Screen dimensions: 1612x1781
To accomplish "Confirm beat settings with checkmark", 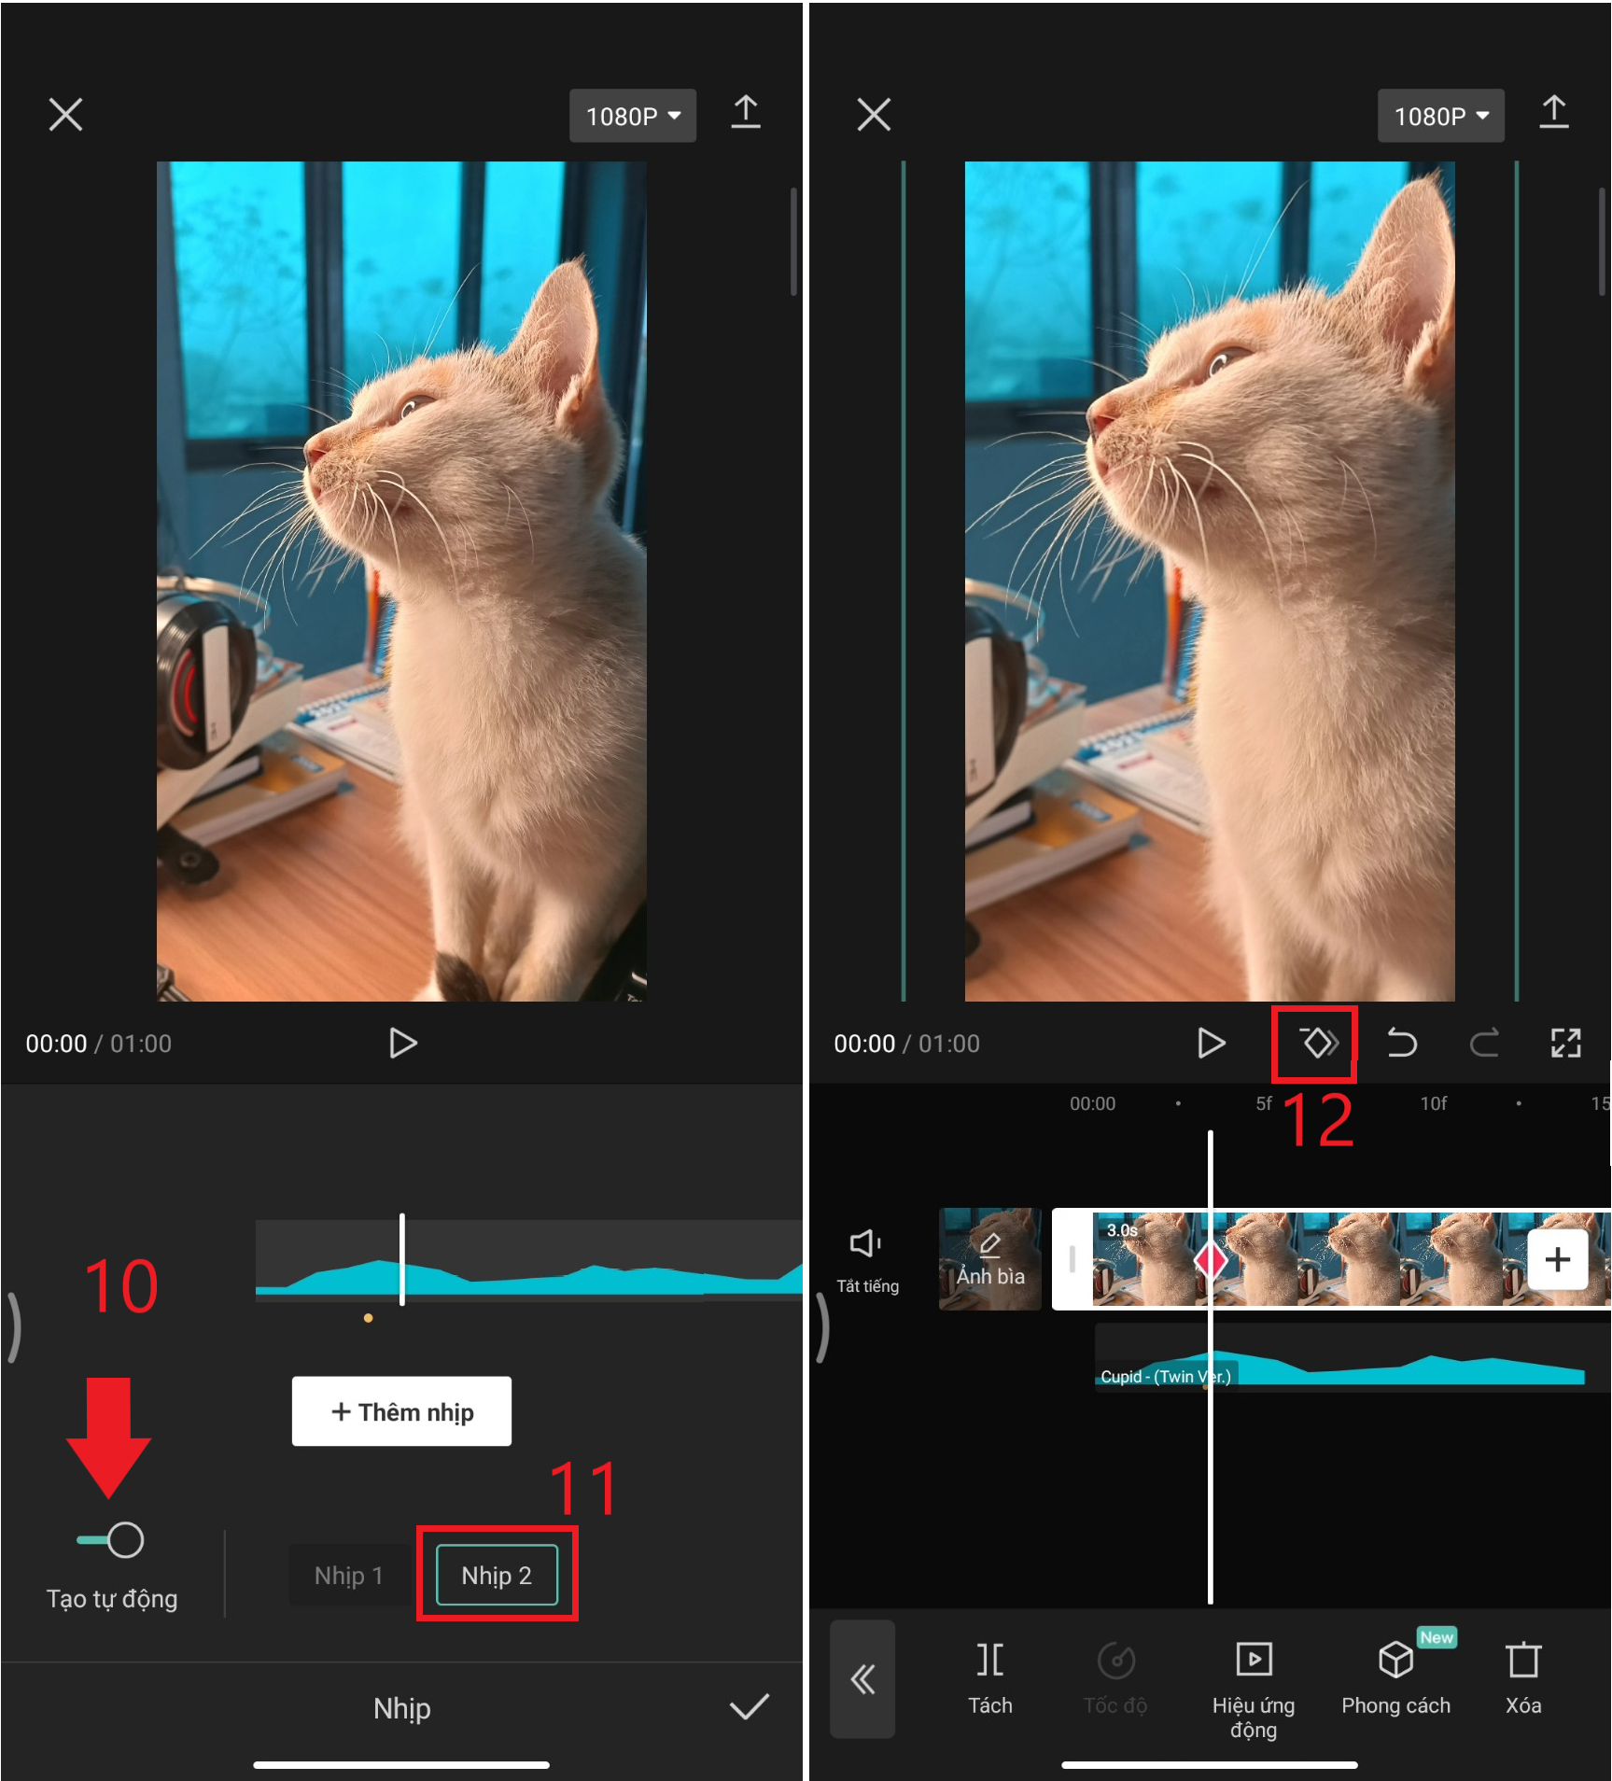I will tap(749, 1707).
